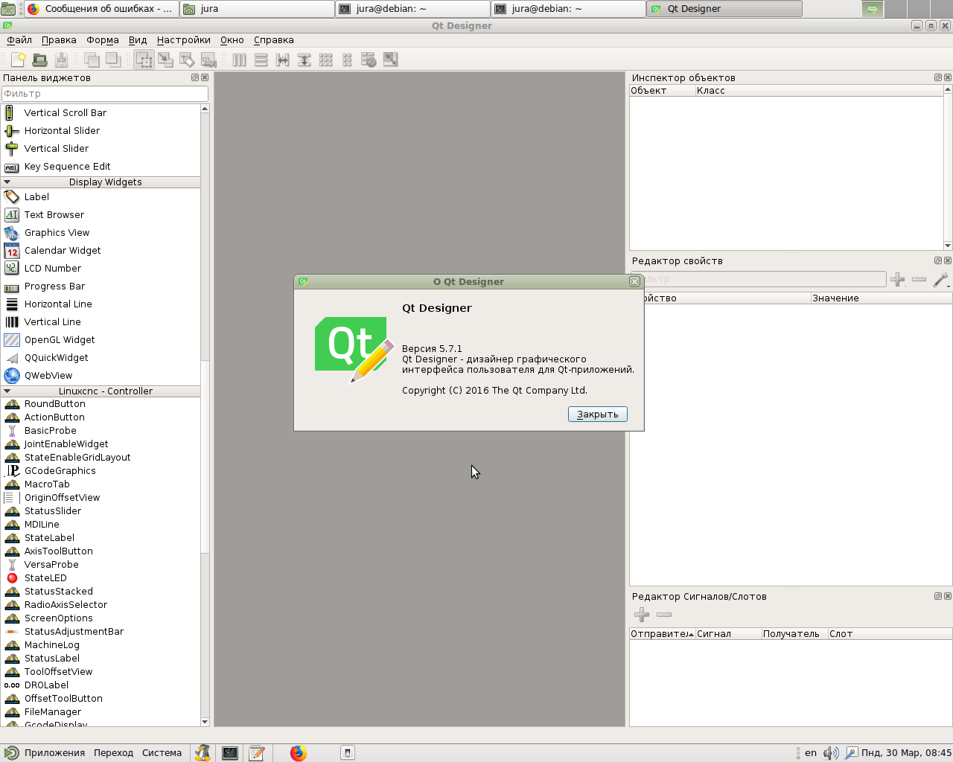Open the Настройки menu
The height and width of the screenshot is (762, 953).
(x=184, y=40)
